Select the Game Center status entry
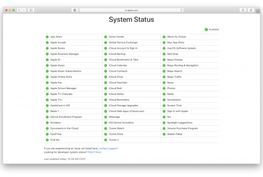 (117, 37)
